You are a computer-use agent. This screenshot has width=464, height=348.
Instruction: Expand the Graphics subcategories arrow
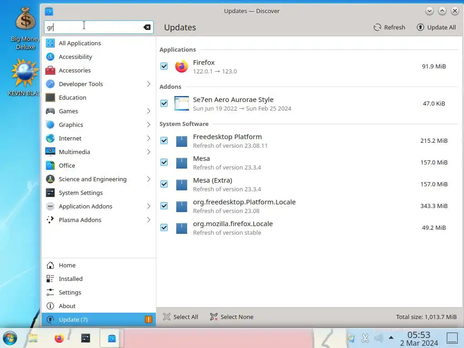[149, 125]
